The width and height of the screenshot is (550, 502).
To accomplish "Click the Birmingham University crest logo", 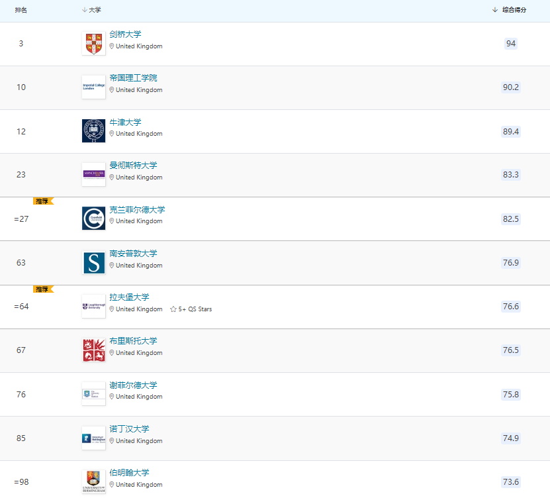I will point(93,482).
